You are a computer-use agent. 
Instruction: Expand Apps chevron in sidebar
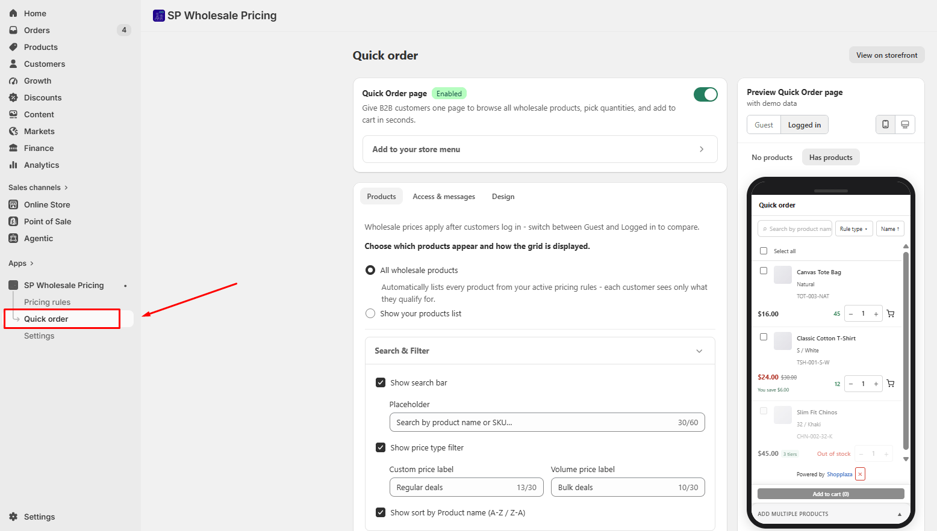click(32, 263)
